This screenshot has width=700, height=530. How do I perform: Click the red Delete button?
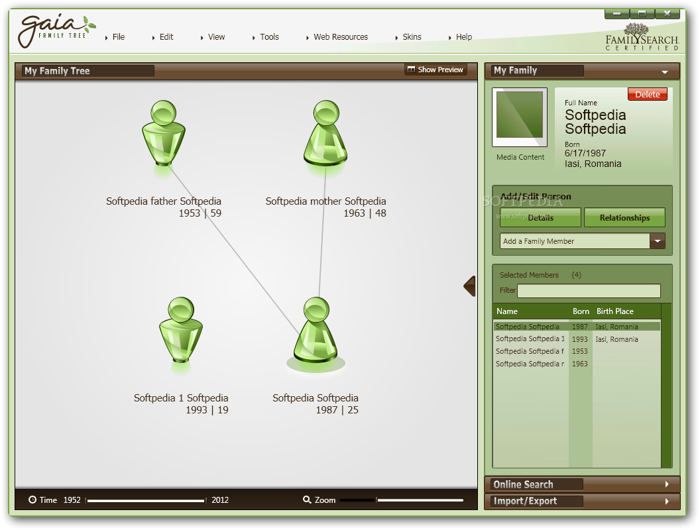648,94
